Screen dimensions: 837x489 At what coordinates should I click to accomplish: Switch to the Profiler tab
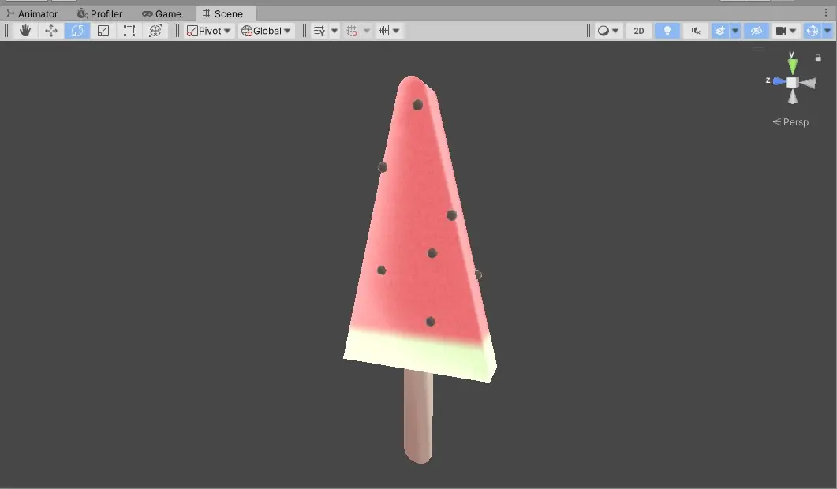[x=99, y=13]
